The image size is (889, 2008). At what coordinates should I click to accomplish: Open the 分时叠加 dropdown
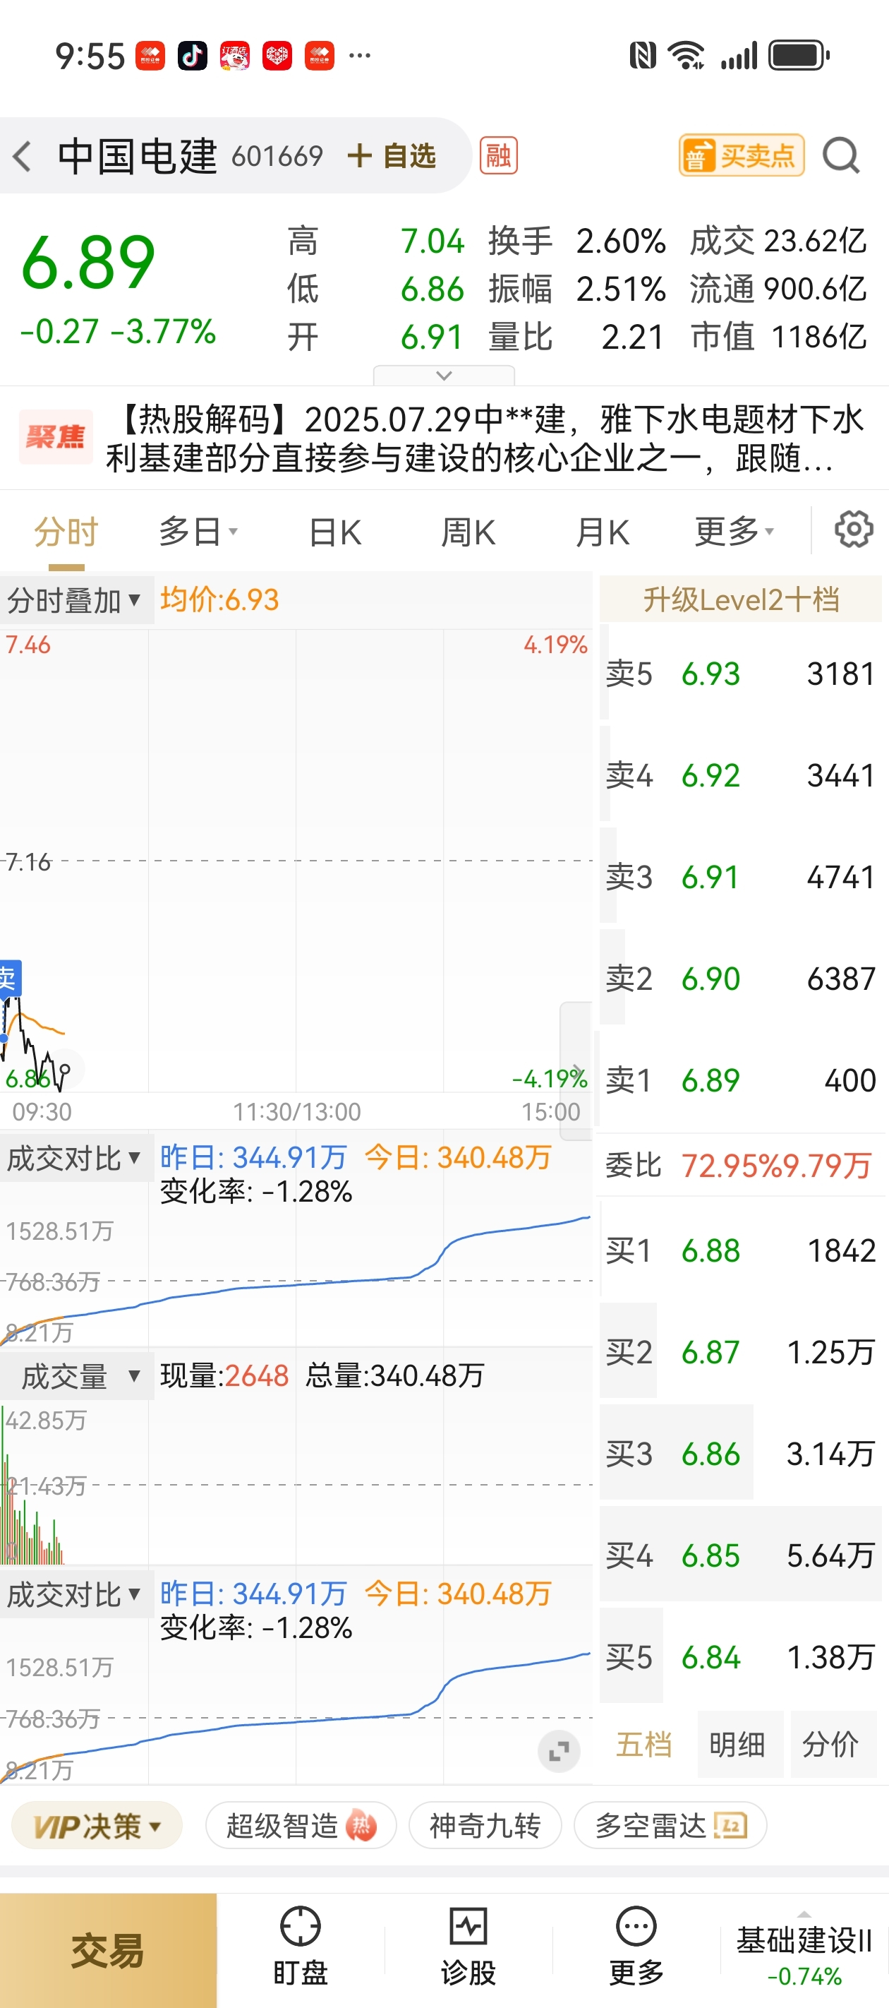tap(75, 600)
